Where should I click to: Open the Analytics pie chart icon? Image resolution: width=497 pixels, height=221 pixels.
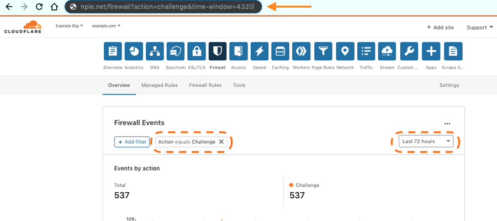pos(134,51)
